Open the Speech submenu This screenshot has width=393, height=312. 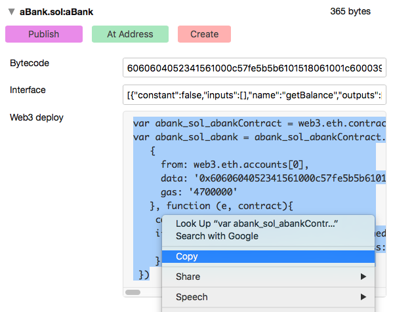click(268, 297)
